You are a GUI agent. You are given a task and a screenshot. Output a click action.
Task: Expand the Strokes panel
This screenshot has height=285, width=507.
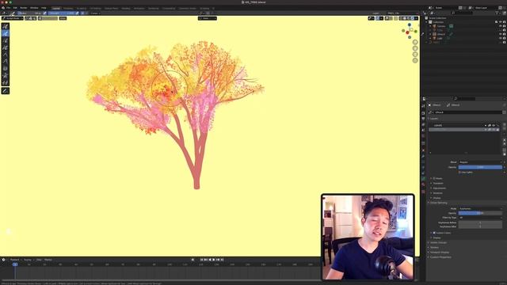pos(433,248)
